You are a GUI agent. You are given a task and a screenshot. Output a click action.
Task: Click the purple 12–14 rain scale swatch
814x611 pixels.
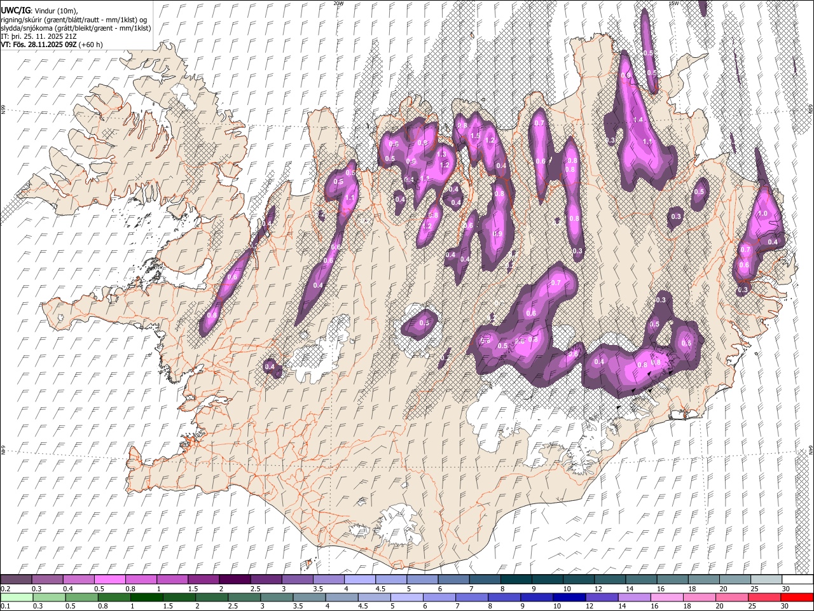coord(602,597)
